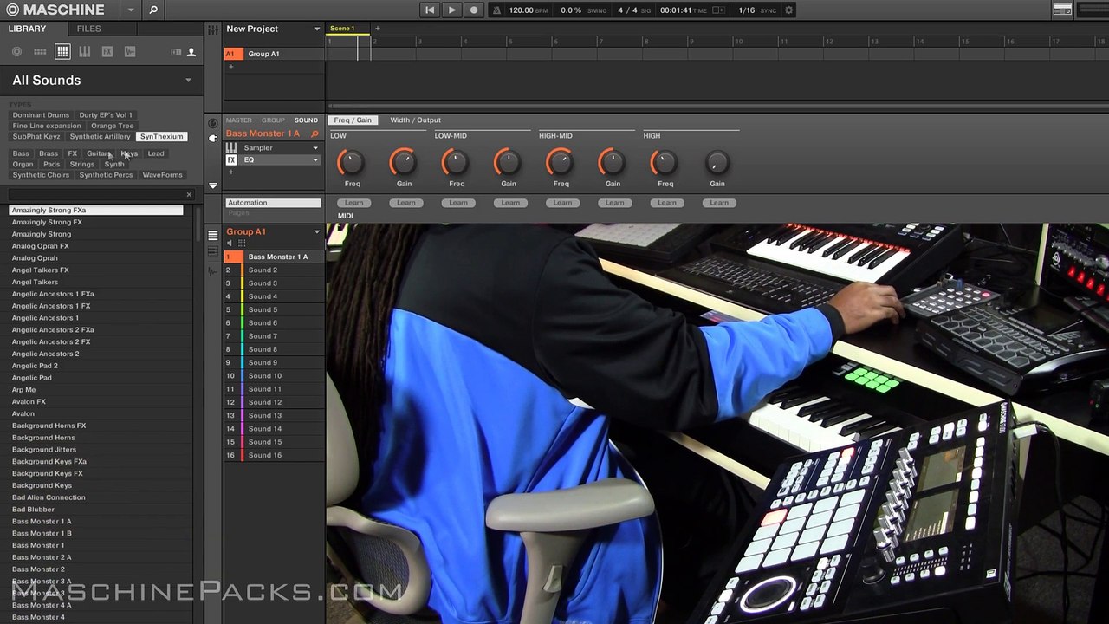The image size is (1109, 624).
Task: Click the 120.00 BPM tempo field
Action: pos(529,10)
